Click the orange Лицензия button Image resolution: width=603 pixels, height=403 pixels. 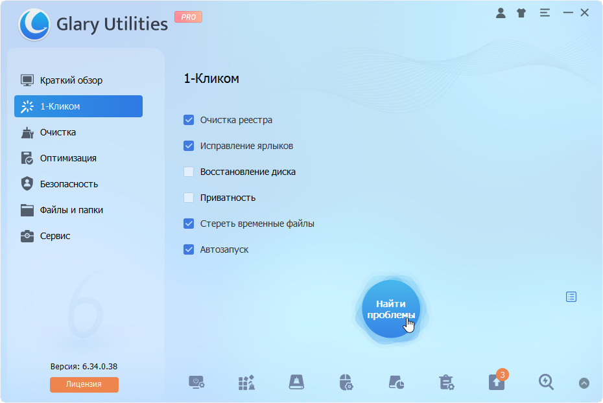84,384
